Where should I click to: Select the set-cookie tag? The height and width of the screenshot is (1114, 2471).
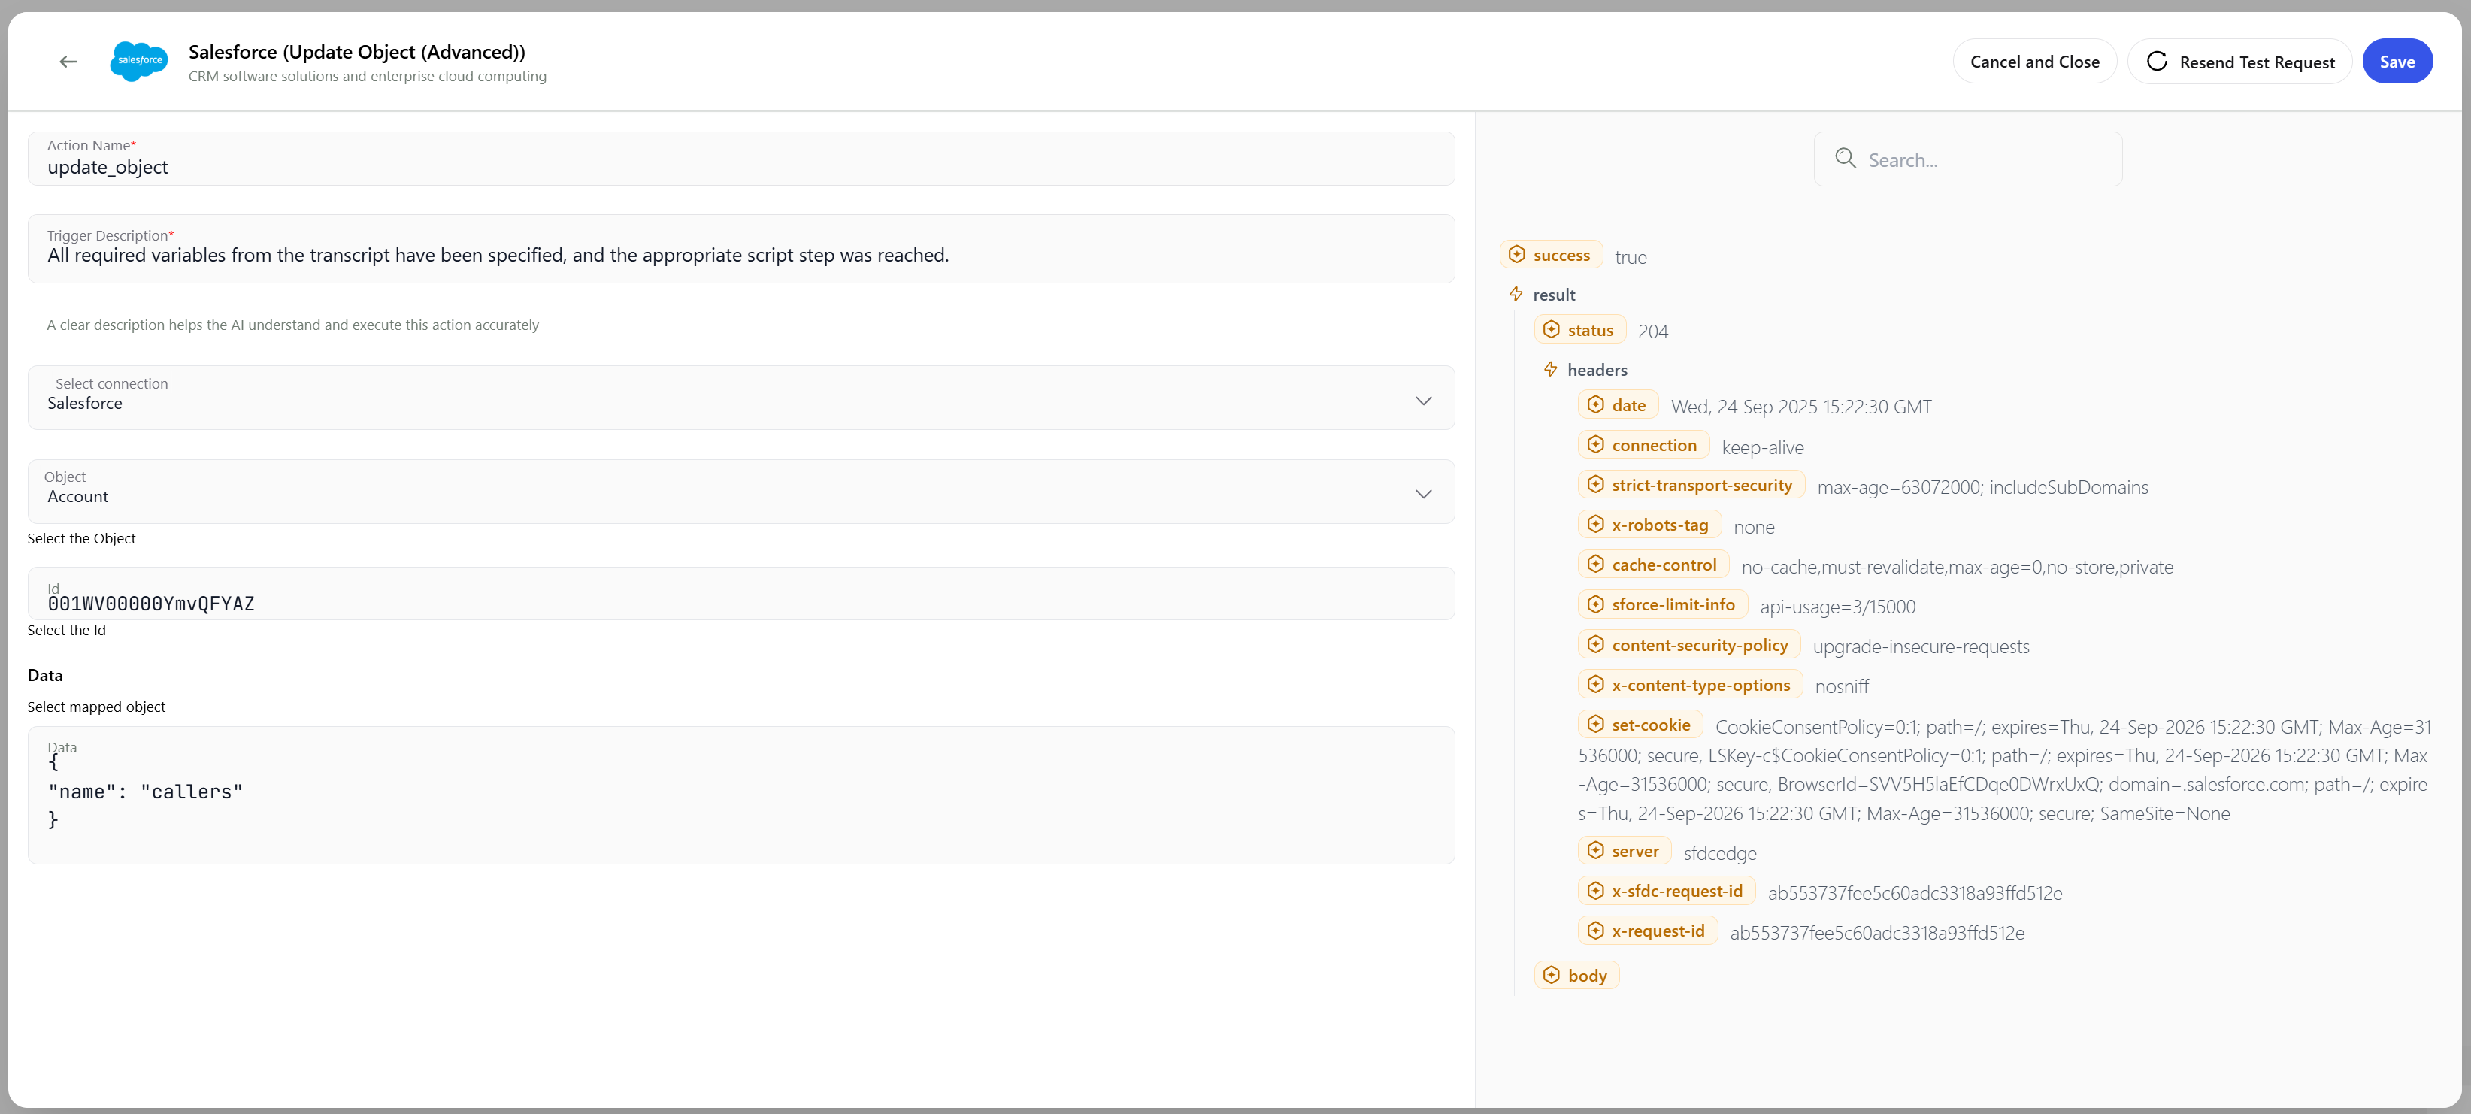(x=1640, y=725)
